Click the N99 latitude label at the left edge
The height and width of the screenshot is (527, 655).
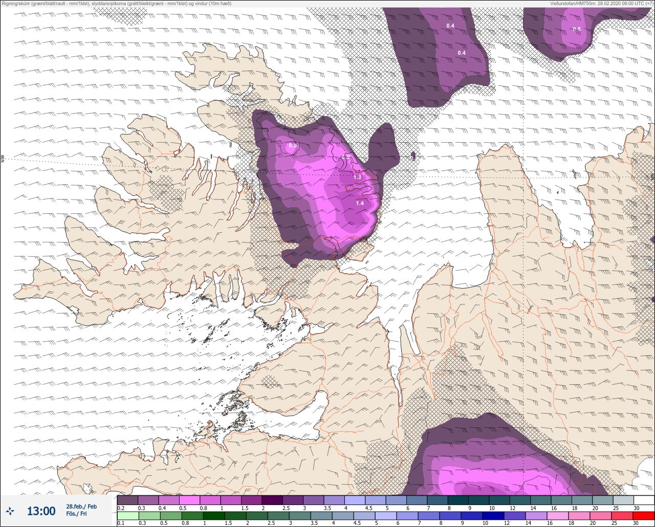[x=3, y=159]
